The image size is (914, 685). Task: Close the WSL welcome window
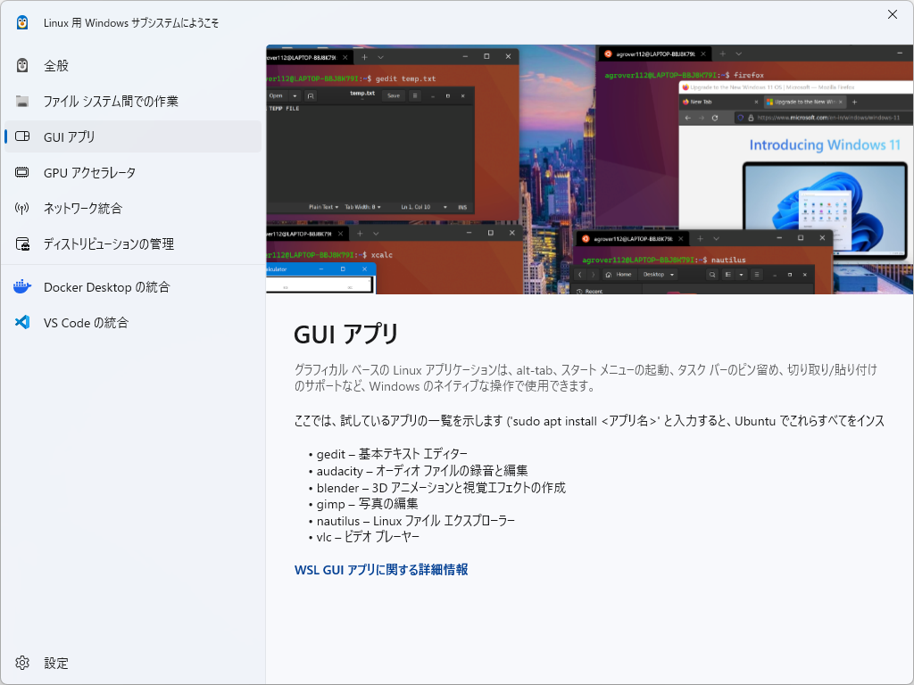click(x=892, y=14)
